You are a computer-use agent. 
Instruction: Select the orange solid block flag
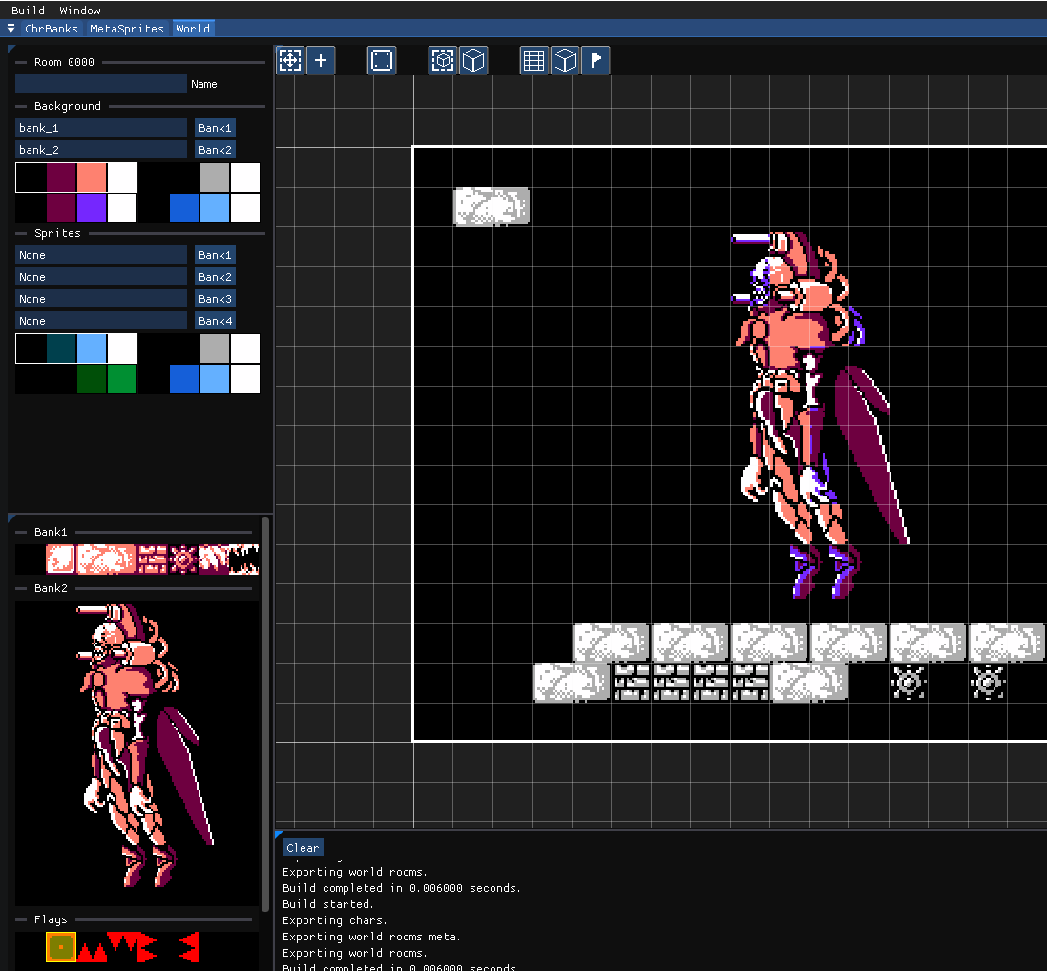coord(61,947)
